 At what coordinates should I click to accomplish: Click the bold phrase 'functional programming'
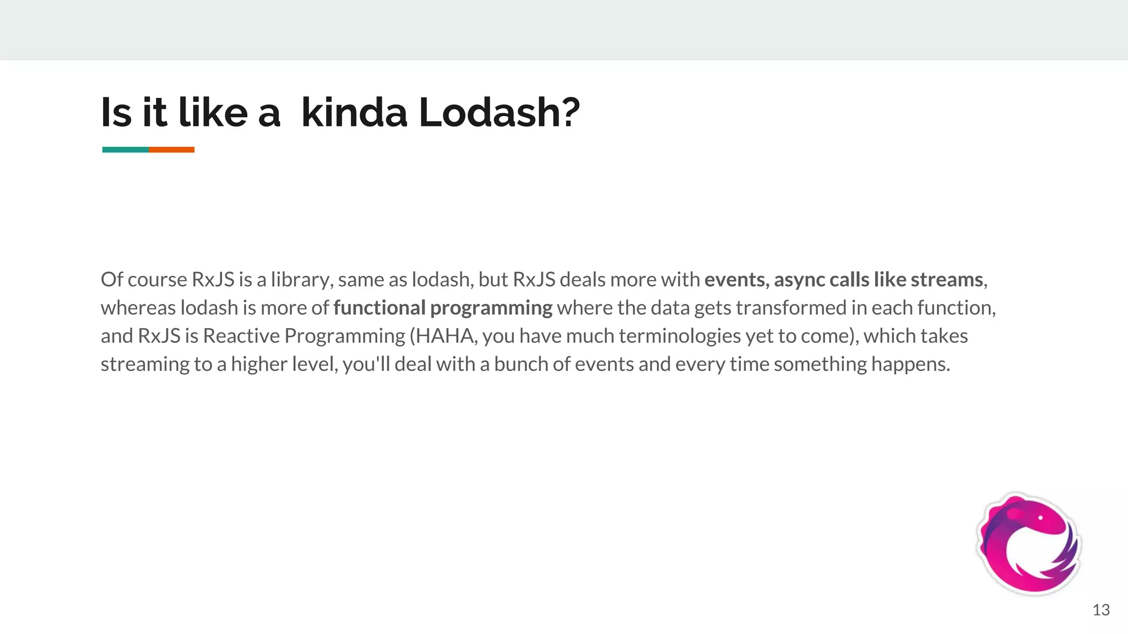[x=442, y=308]
